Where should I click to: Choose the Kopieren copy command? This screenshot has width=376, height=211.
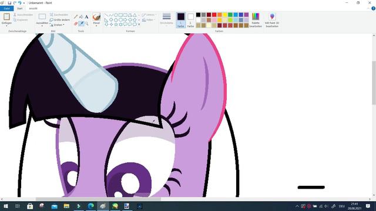pos(21,20)
